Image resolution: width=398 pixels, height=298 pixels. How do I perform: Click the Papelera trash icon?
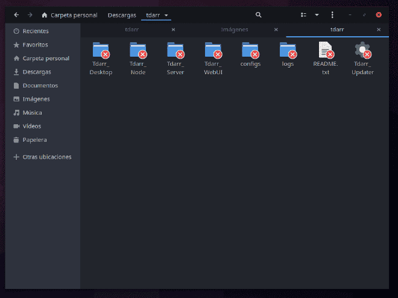pyautogui.click(x=16, y=139)
